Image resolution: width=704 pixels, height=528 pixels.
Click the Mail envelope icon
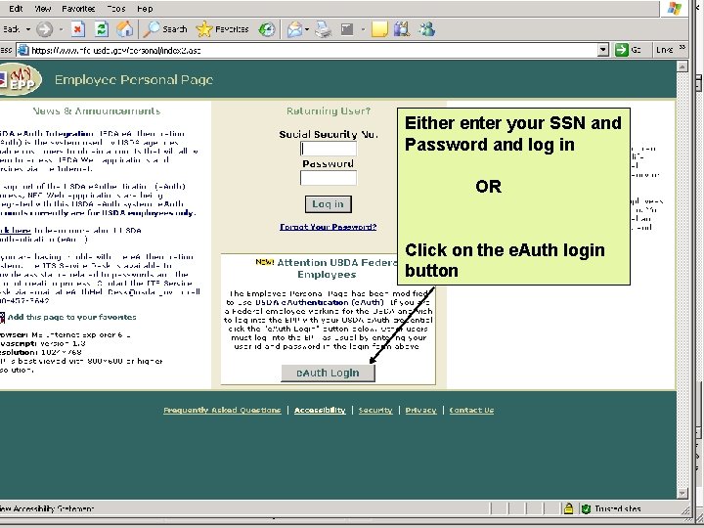294,30
